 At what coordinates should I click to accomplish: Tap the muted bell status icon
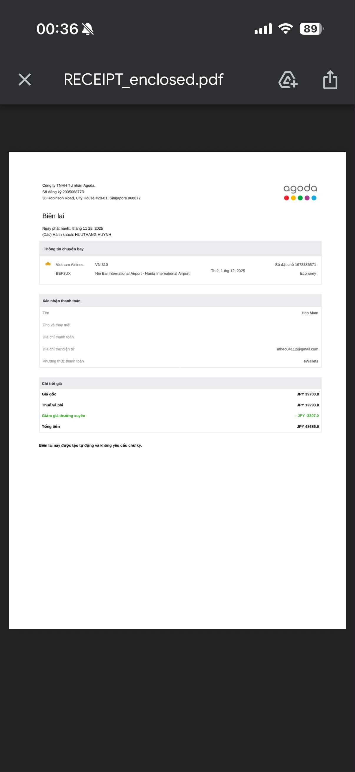point(88,29)
